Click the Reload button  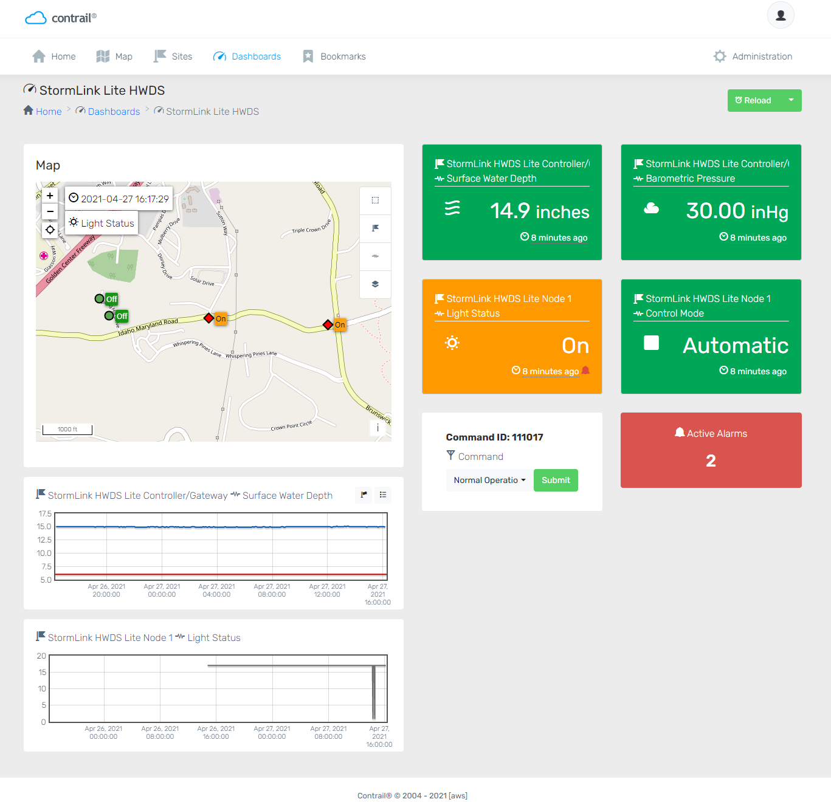754,100
